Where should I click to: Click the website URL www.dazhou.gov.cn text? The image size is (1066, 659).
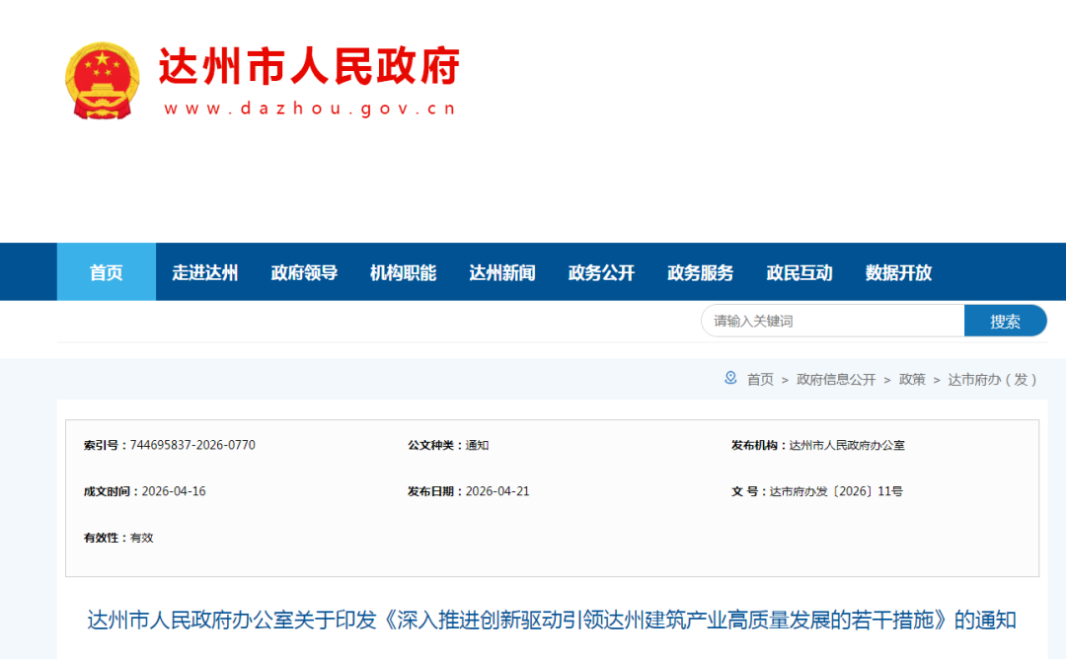point(311,109)
